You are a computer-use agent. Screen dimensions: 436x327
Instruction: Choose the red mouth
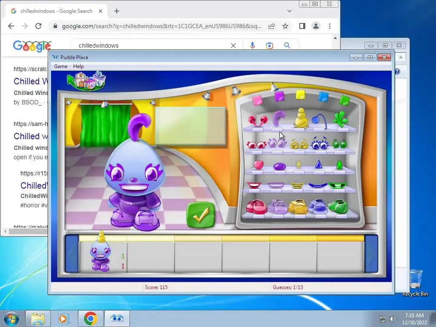(254, 185)
